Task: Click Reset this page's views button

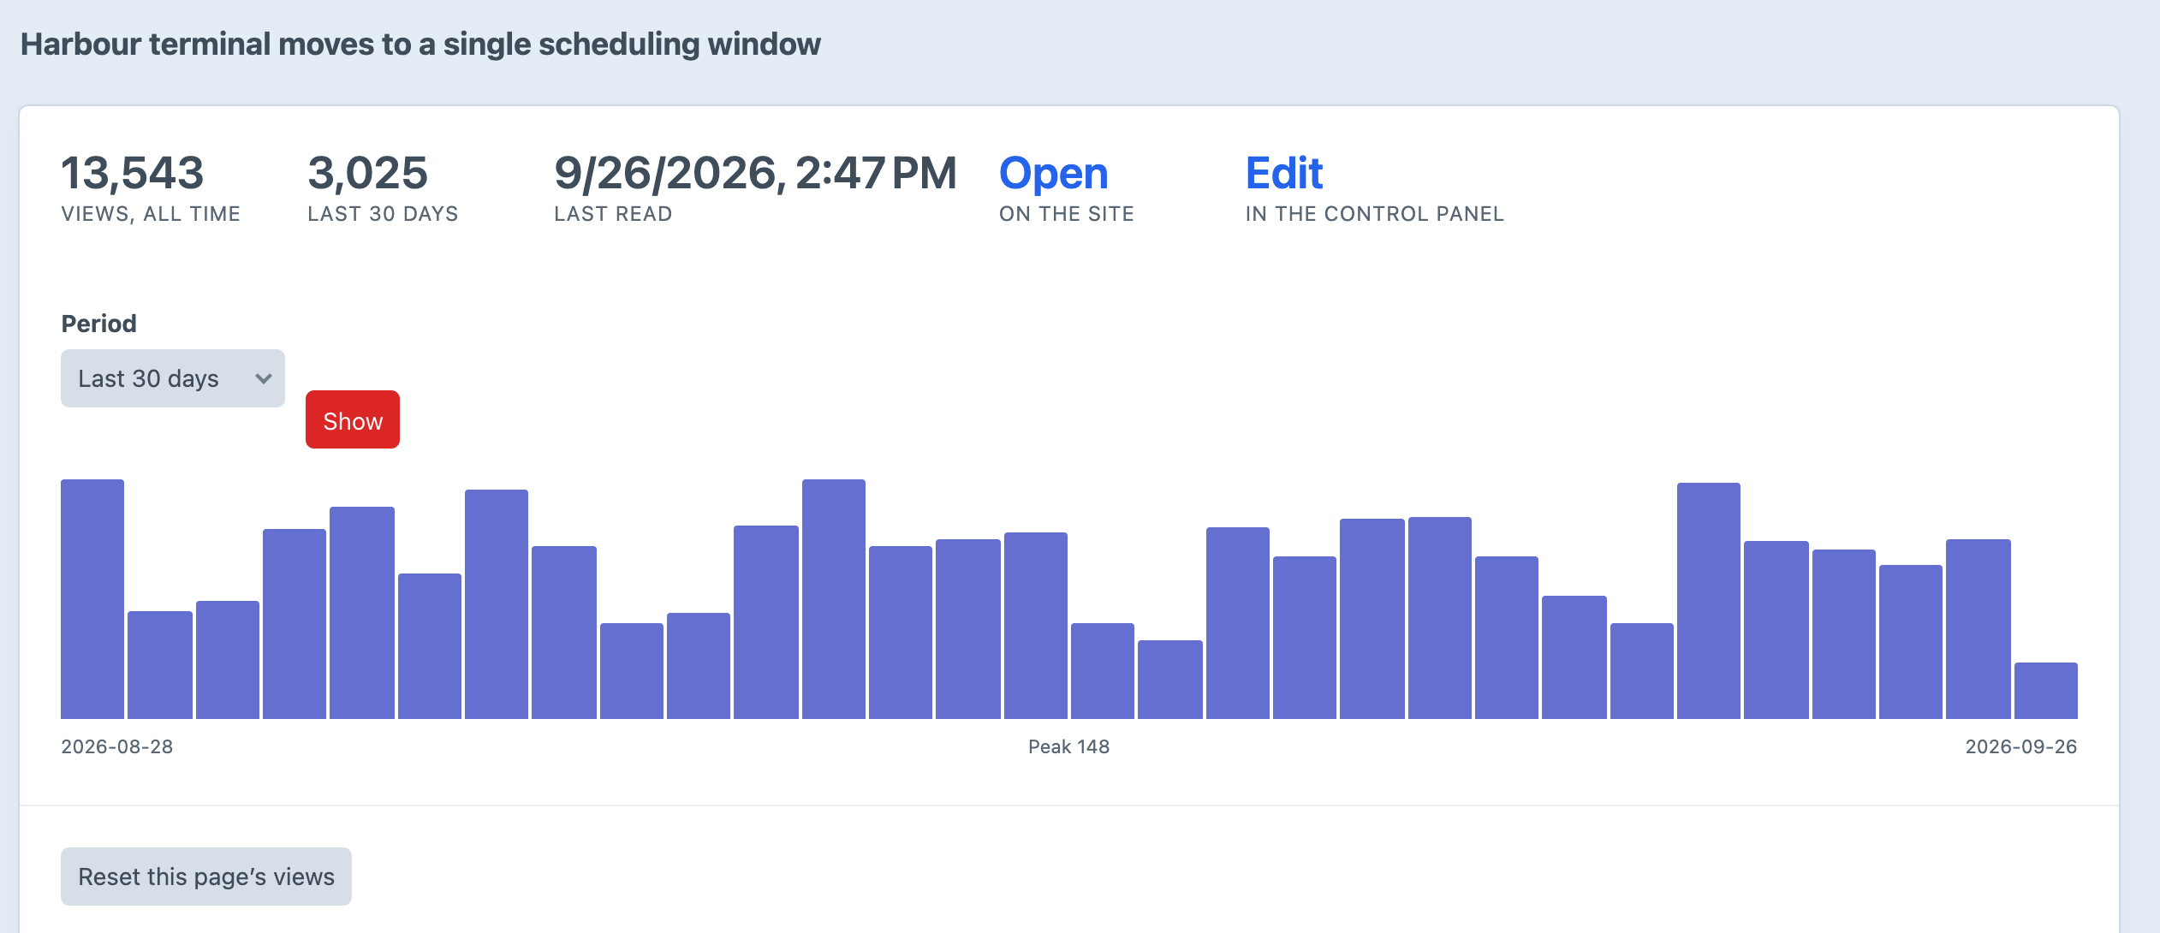Action: pos(206,877)
